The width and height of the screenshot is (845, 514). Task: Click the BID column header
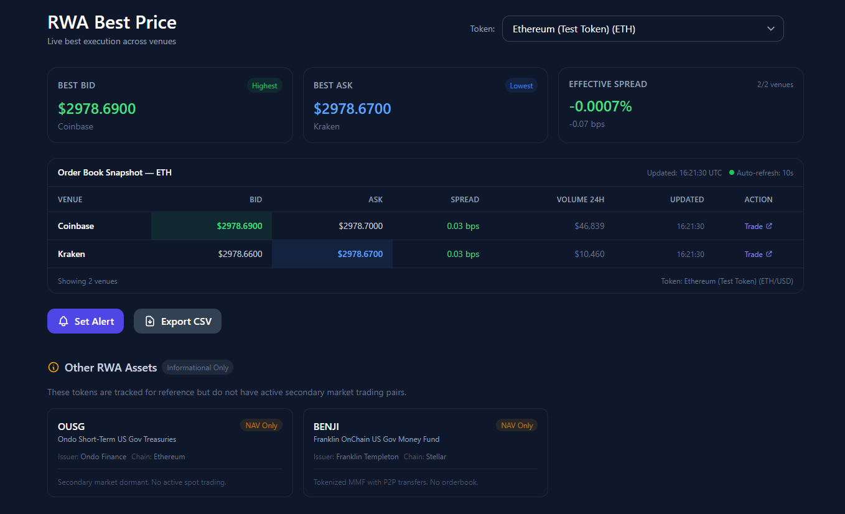255,200
